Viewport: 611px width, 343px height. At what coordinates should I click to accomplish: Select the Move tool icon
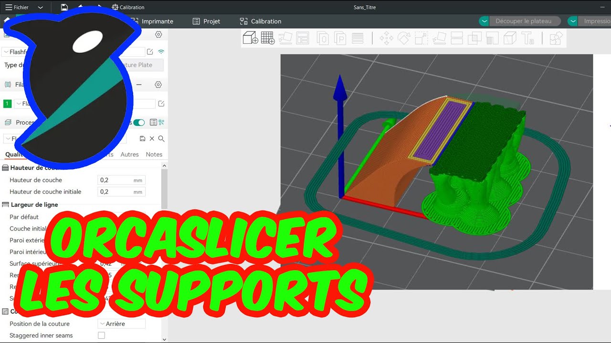pos(386,38)
